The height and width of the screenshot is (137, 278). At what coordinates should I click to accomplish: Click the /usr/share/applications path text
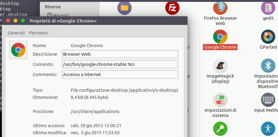[x=95, y=112]
